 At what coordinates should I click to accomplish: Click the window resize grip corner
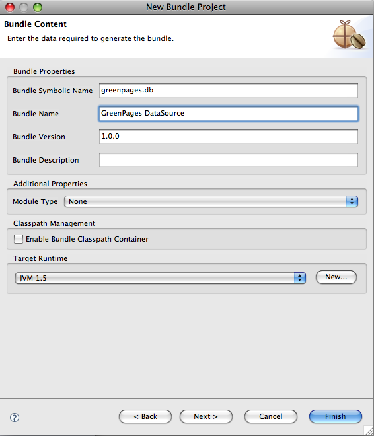[369, 431]
